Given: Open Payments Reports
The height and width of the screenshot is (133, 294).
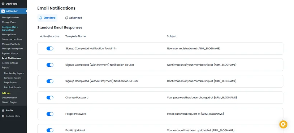Looking at the screenshot, I should [13, 78].
